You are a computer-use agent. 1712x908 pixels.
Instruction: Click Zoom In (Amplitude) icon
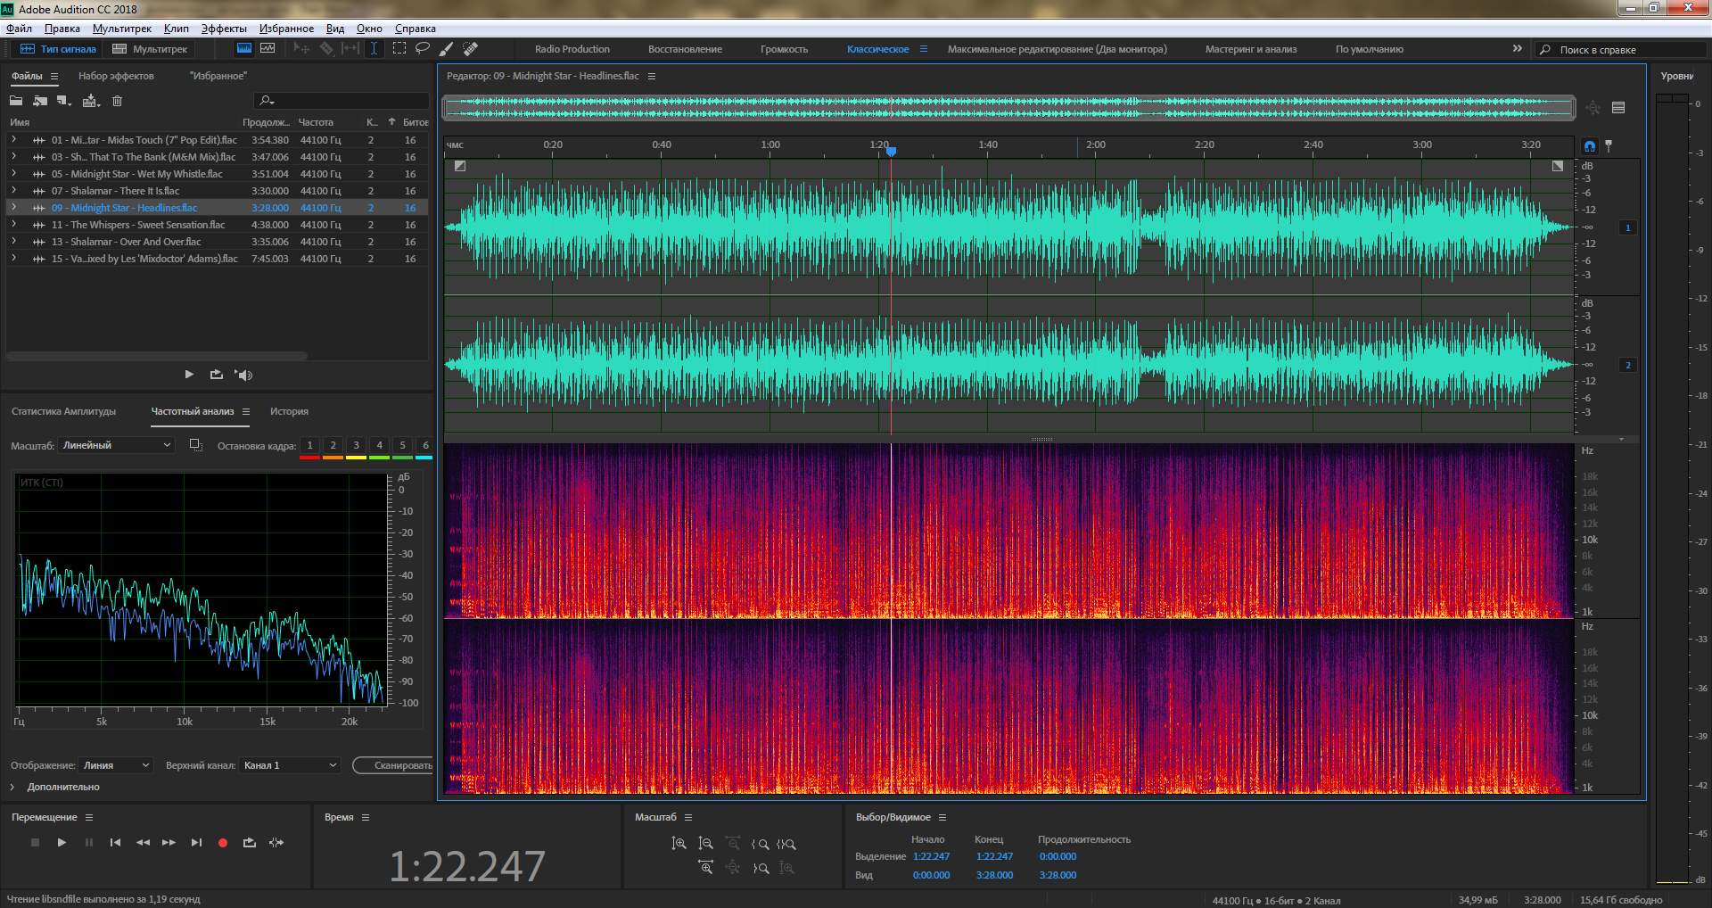[x=679, y=844]
